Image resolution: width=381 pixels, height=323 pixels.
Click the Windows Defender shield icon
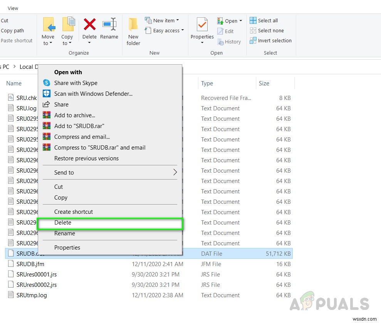[46, 93]
